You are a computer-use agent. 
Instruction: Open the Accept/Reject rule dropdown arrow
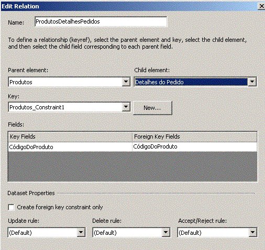(x=252, y=232)
